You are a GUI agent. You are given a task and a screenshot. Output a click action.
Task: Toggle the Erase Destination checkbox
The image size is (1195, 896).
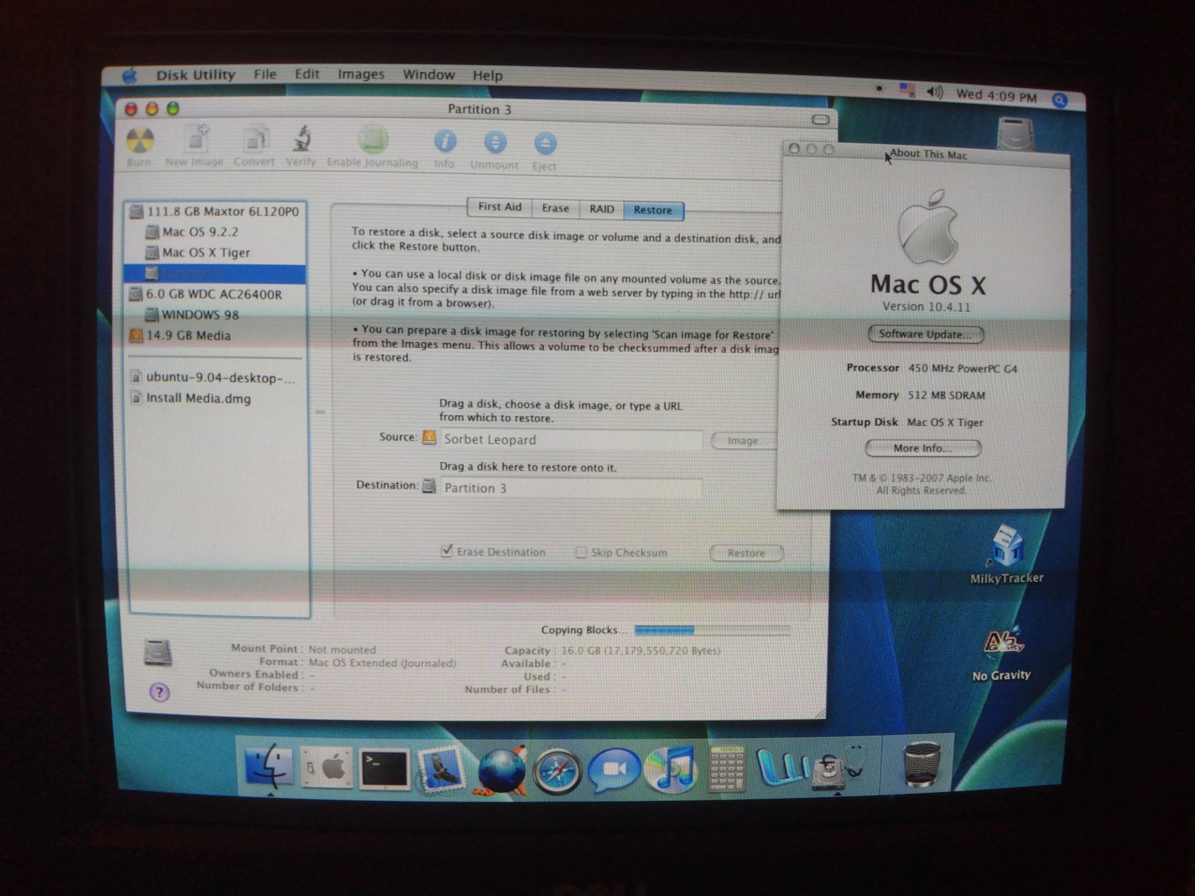tap(447, 551)
